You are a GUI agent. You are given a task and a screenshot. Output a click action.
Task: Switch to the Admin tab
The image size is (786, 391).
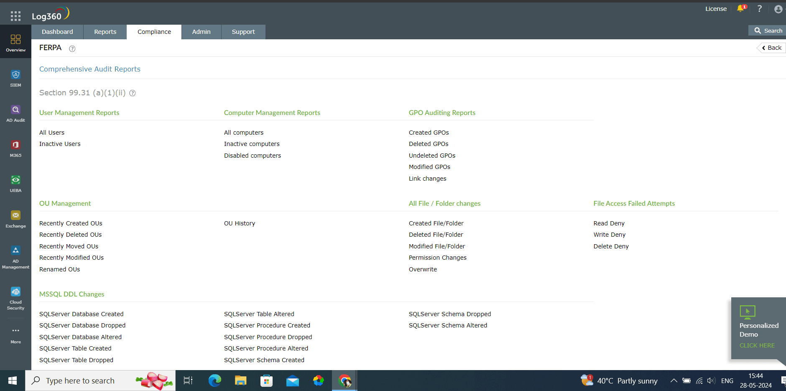click(x=201, y=31)
